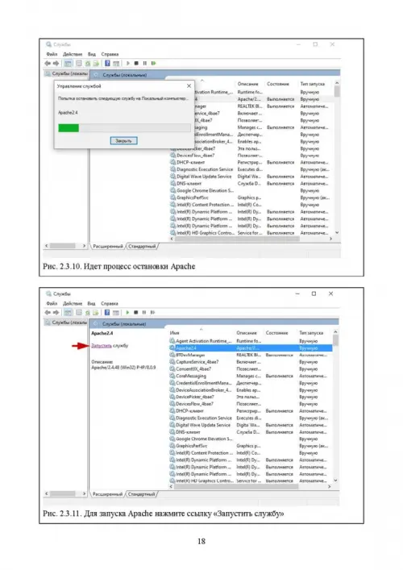
Task: Toggle the console tree icon in the Fig. 2.3.11 toolbar
Action: (x=68, y=312)
